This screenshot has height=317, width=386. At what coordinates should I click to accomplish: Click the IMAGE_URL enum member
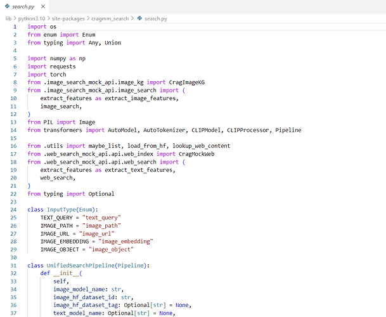pos(55,234)
